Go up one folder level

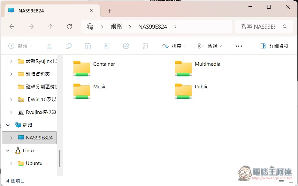point(50,26)
